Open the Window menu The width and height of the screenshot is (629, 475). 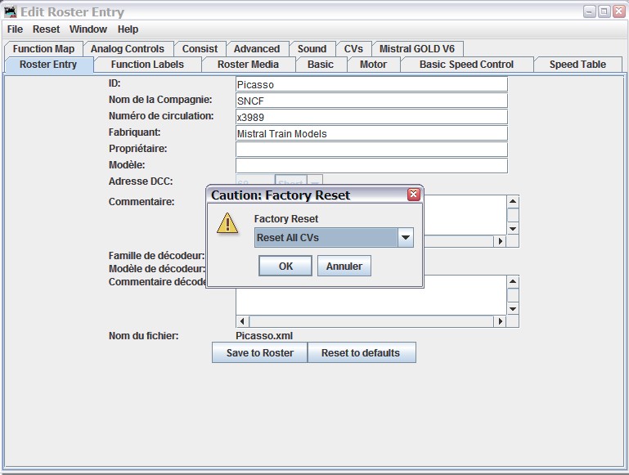(x=88, y=29)
